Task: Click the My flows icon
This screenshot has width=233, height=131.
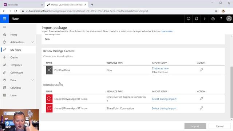Action: click(5, 49)
